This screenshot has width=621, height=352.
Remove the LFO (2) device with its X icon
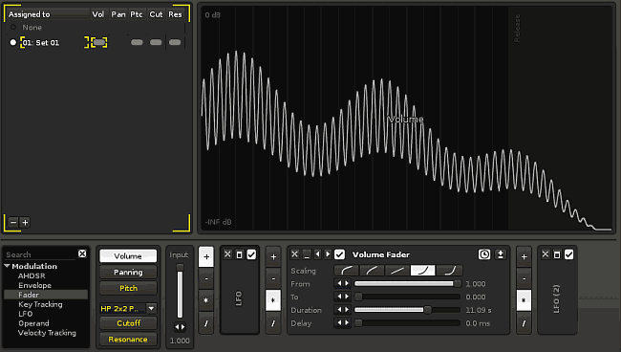[546, 254]
